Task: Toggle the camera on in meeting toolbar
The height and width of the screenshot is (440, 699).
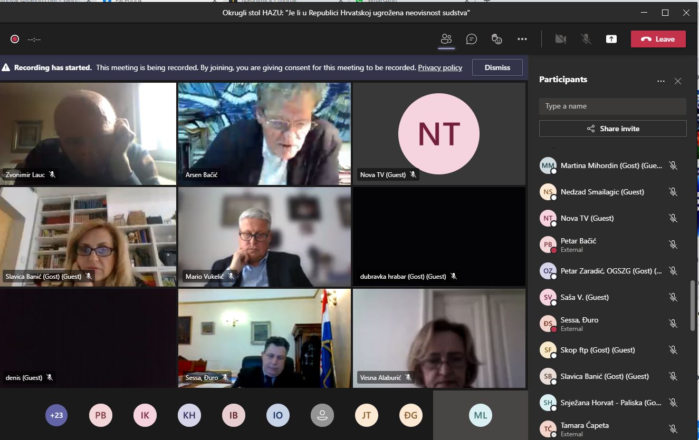Action: (560, 39)
